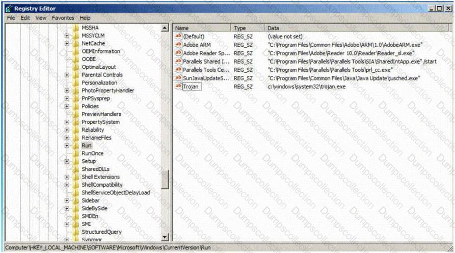Expand the Parental Controls tree node
The height and width of the screenshot is (253, 455).
click(67, 75)
